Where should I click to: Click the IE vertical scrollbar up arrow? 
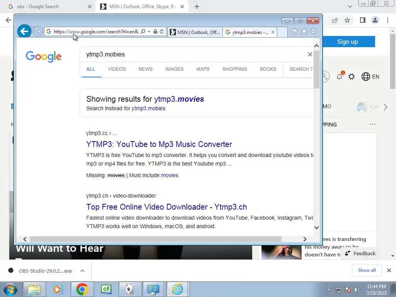coord(316,46)
